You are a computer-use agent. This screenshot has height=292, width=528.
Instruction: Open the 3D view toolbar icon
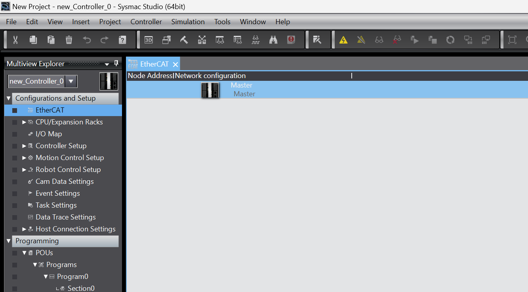coord(149,40)
